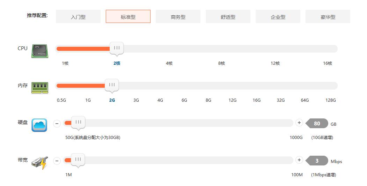Image resolution: width=367 pixels, height=186 pixels.
Task: Click the bandwidth network cable icon
Action: (39, 163)
